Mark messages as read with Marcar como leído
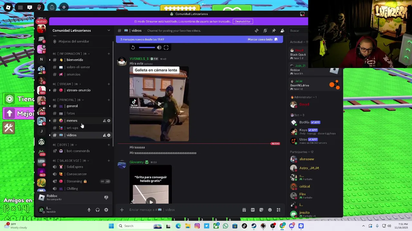This screenshot has width=412, height=231. (x=262, y=39)
